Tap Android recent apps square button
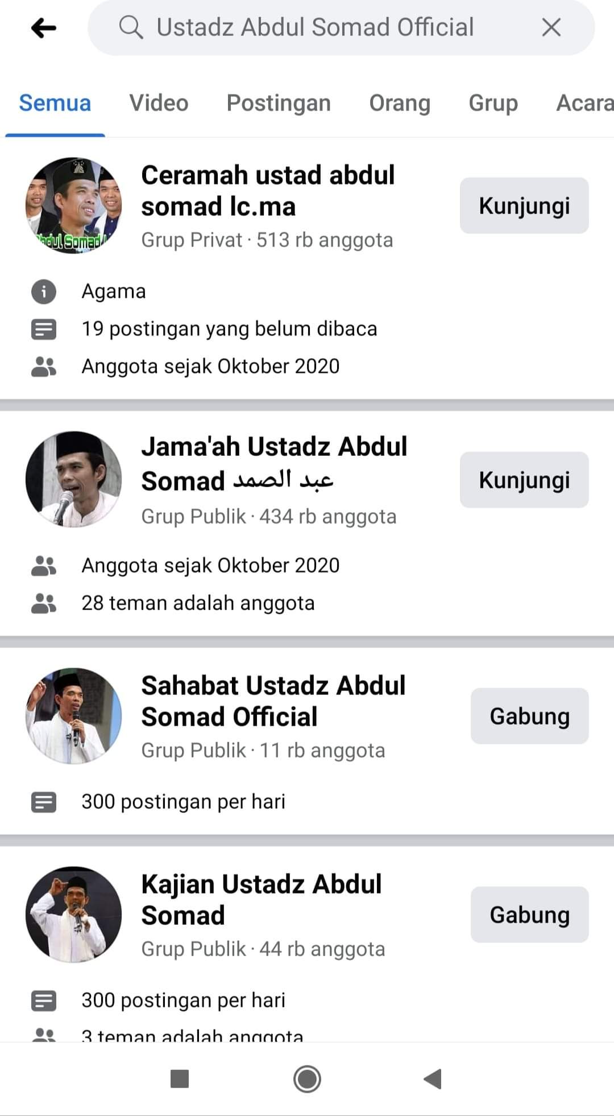The width and height of the screenshot is (614, 1116). (x=180, y=1078)
